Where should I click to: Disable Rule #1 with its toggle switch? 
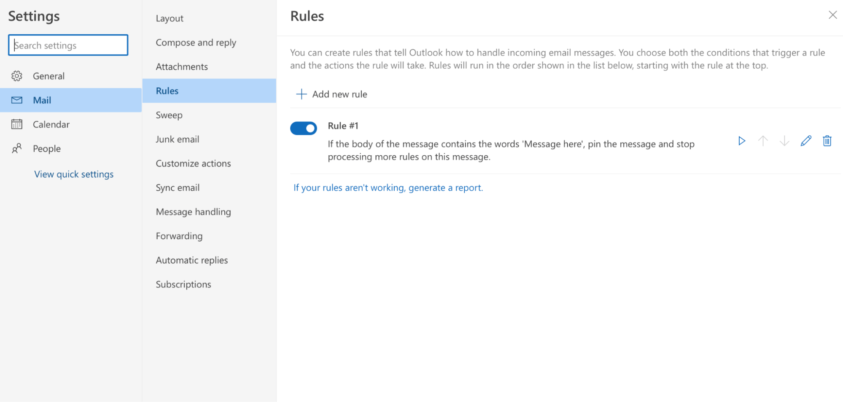point(304,128)
